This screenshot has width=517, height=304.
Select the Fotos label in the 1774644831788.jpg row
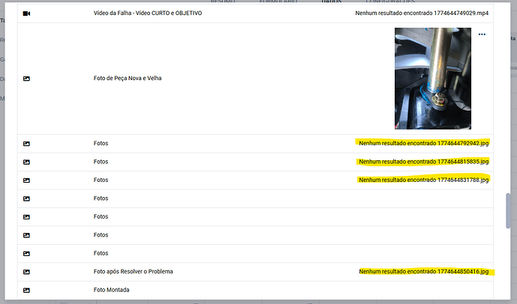click(x=101, y=180)
